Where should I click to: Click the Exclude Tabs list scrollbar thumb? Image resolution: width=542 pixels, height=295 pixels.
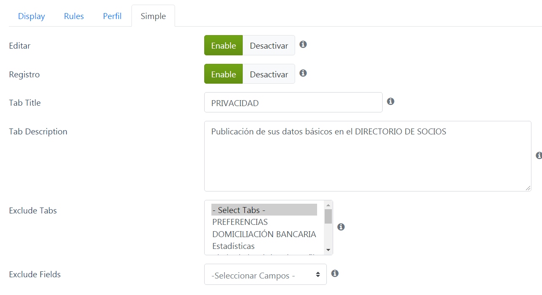coord(328,216)
